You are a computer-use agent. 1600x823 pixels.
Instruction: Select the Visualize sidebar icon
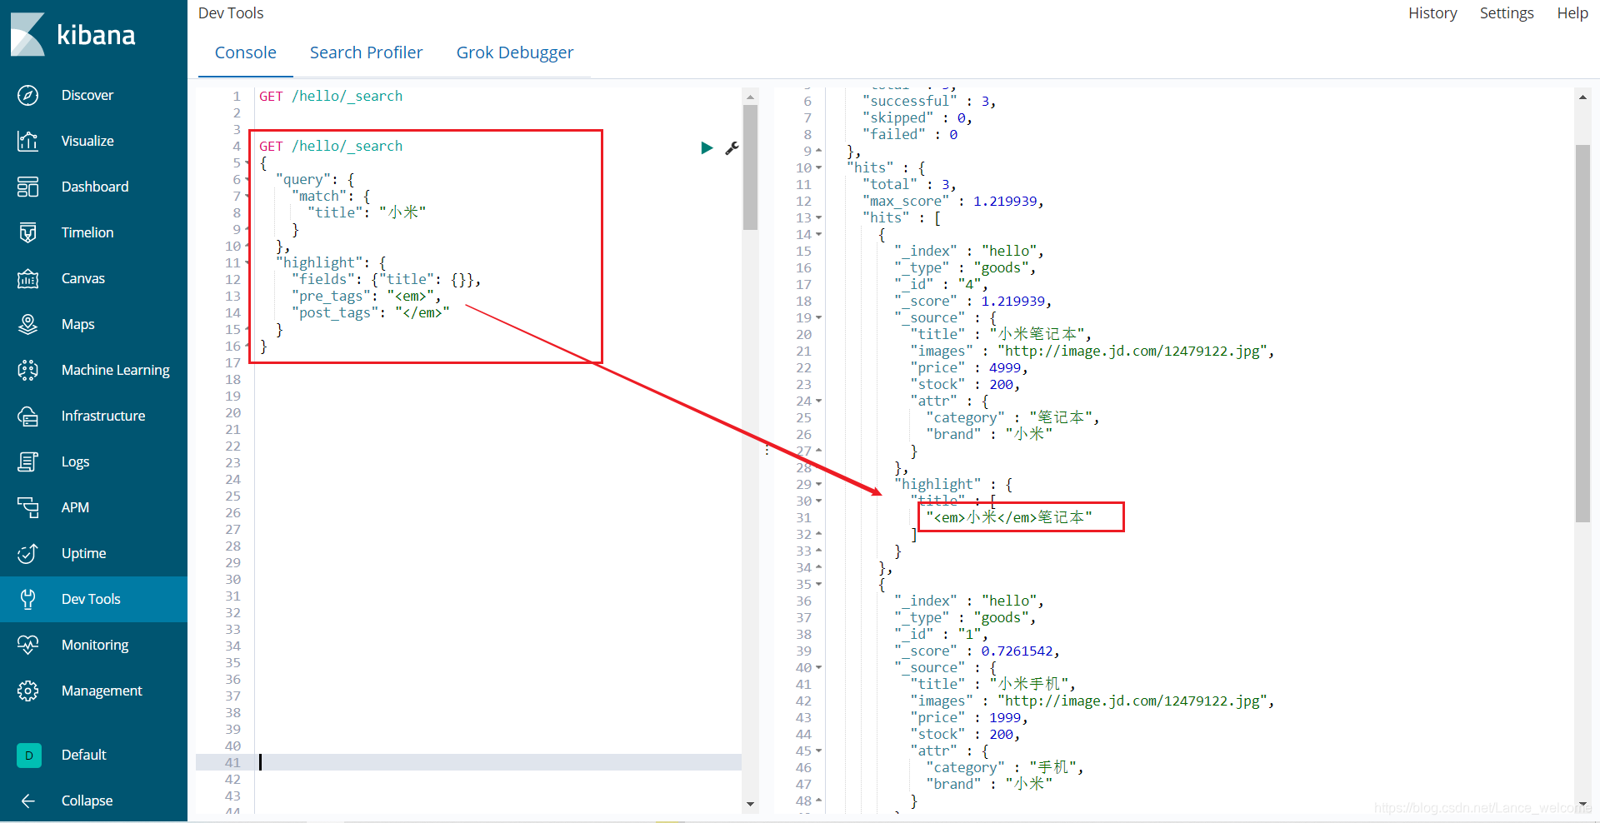point(27,141)
